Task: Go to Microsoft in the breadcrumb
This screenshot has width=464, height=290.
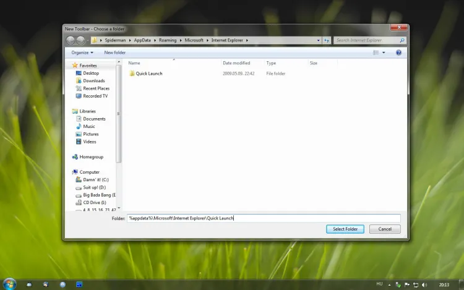Action: point(194,40)
